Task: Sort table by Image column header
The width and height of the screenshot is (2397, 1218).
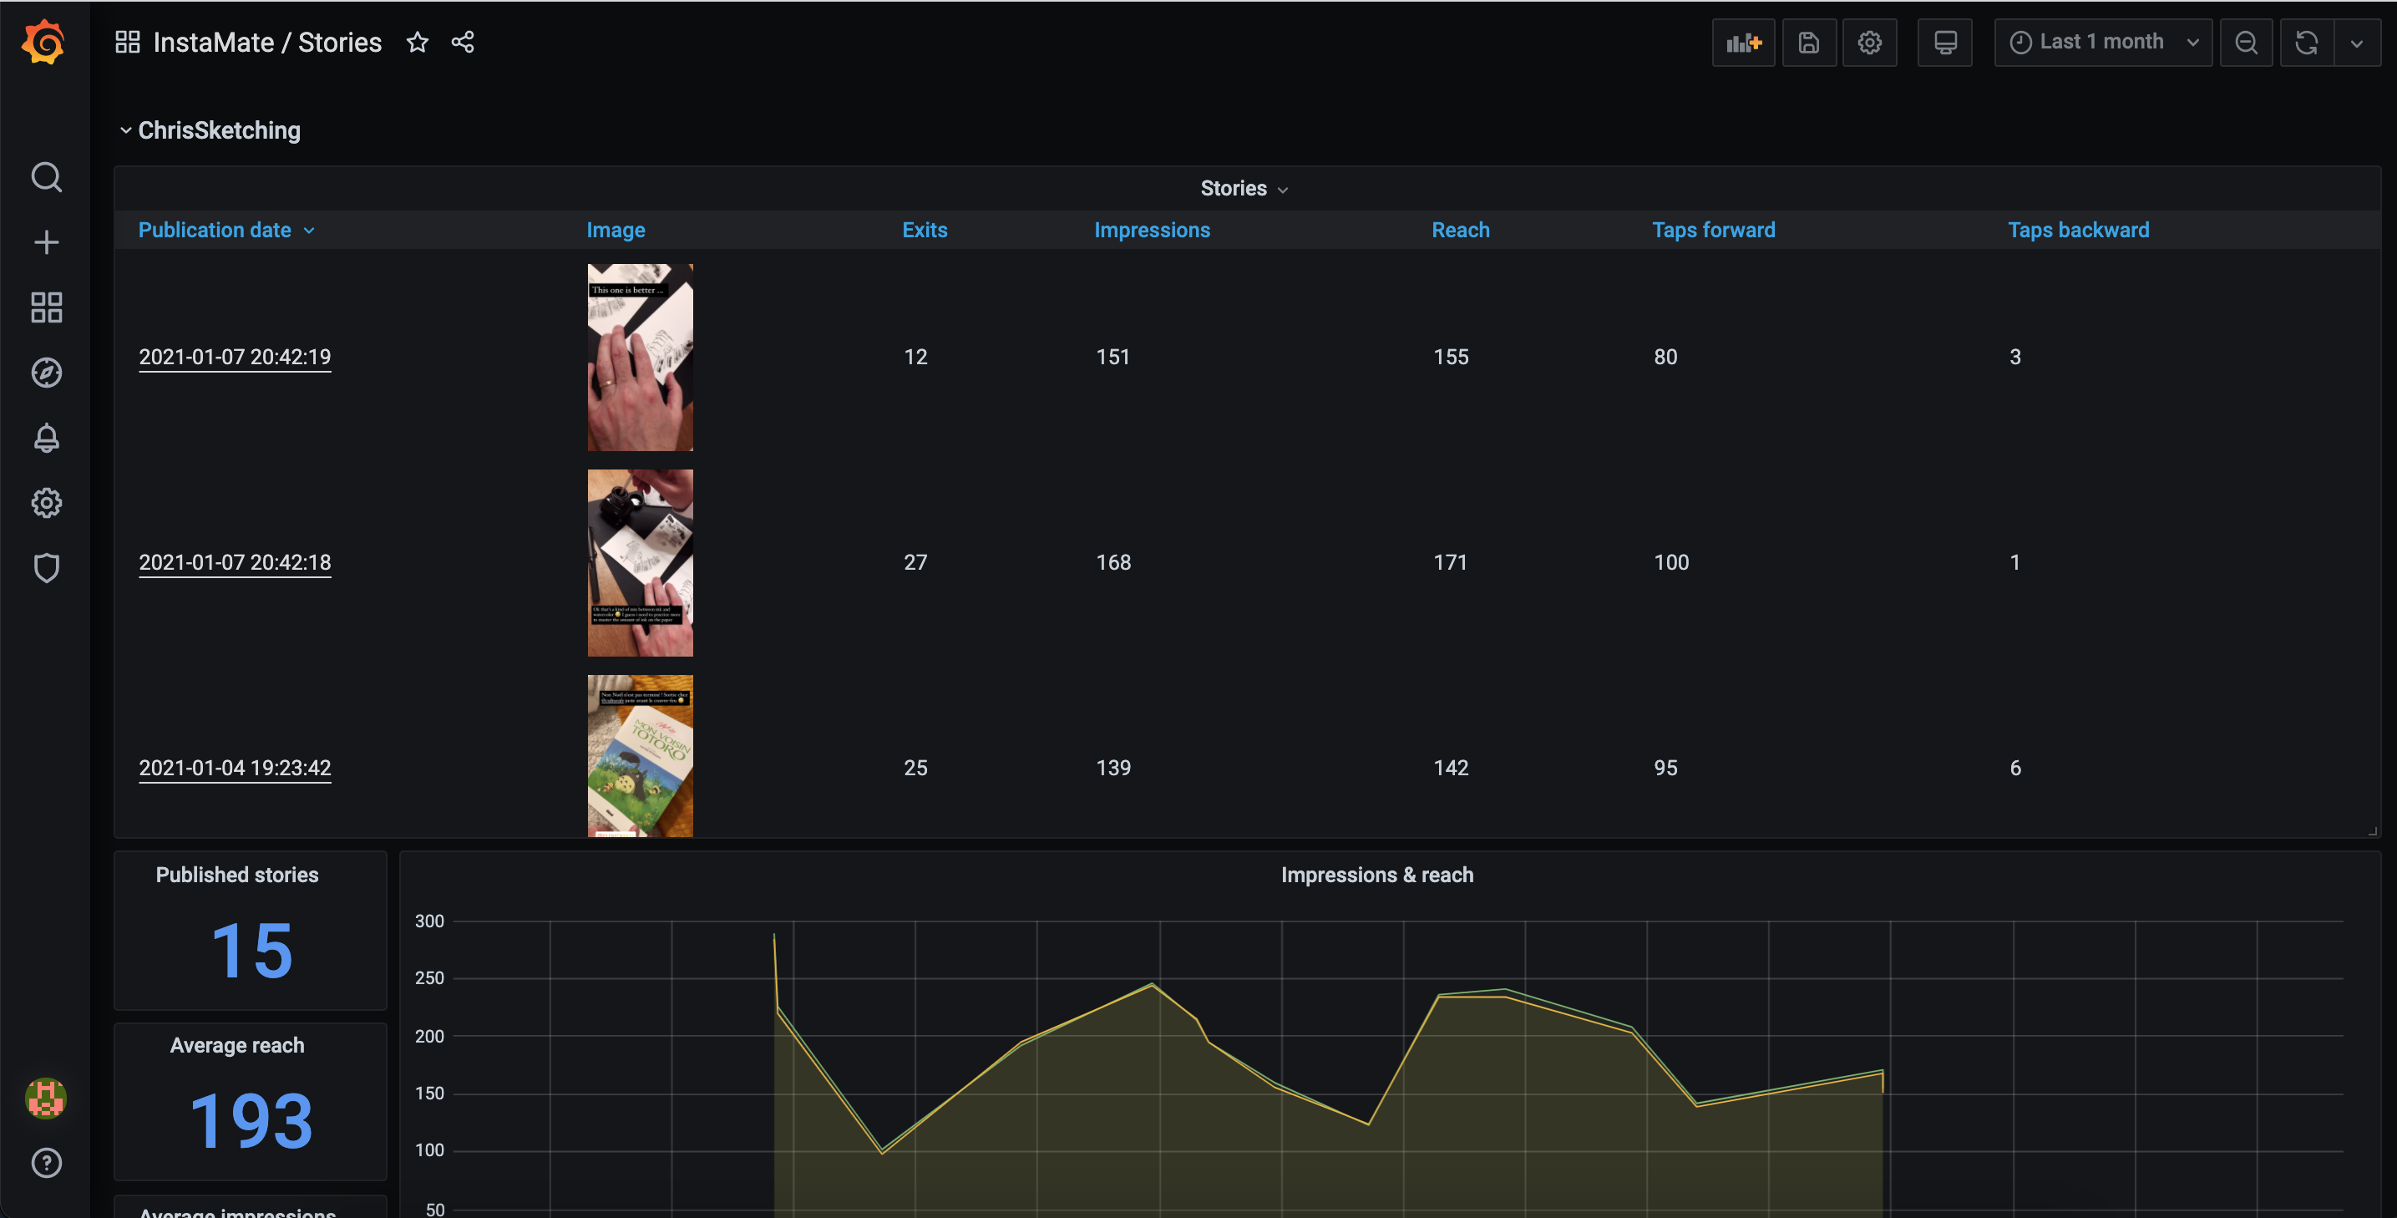Action: click(x=615, y=230)
